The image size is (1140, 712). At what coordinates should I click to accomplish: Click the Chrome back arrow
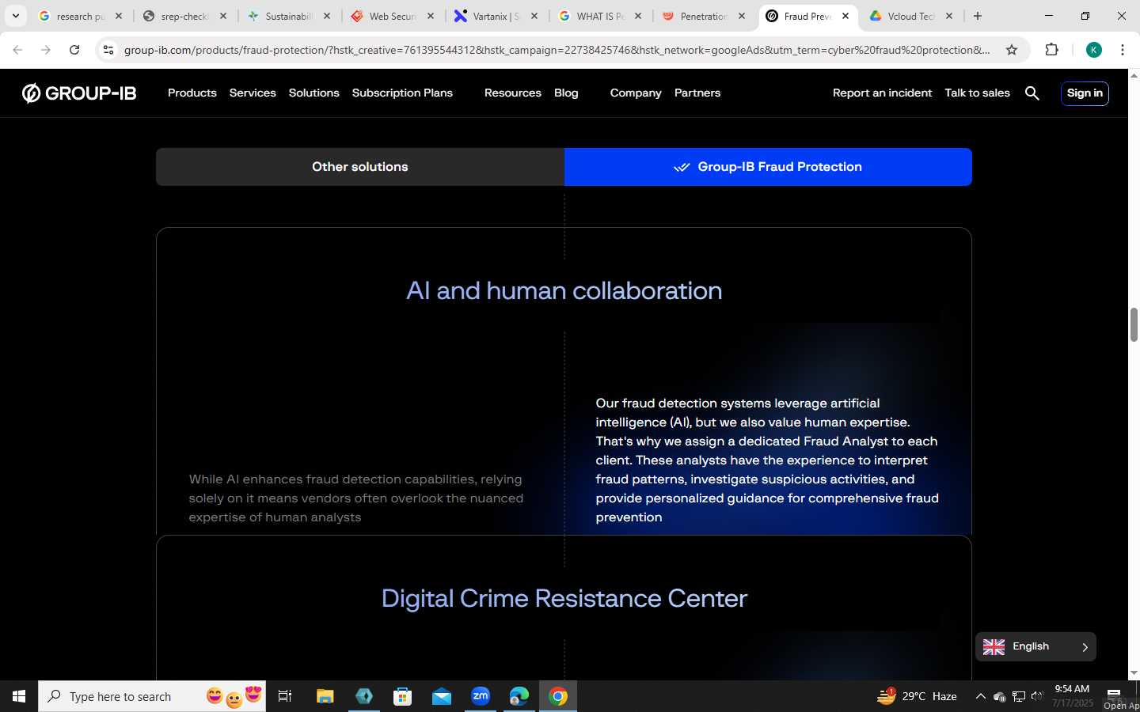[x=17, y=50]
